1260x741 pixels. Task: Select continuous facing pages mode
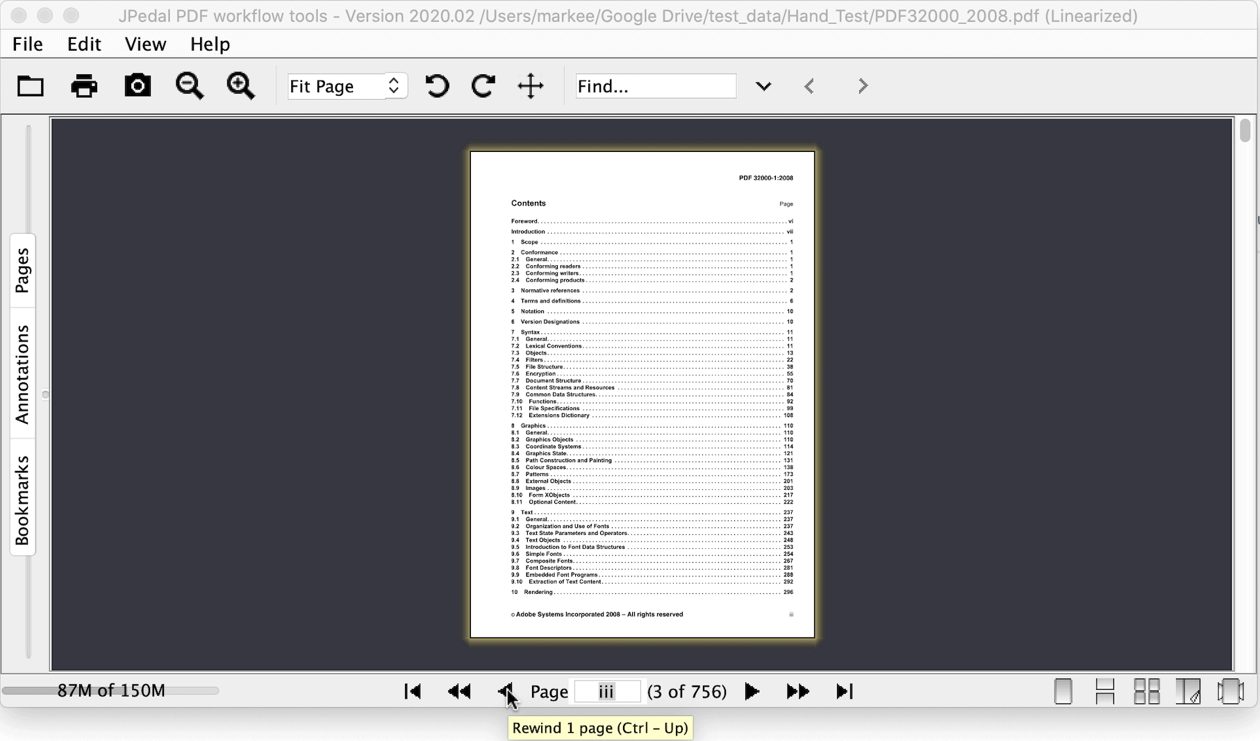1146,691
